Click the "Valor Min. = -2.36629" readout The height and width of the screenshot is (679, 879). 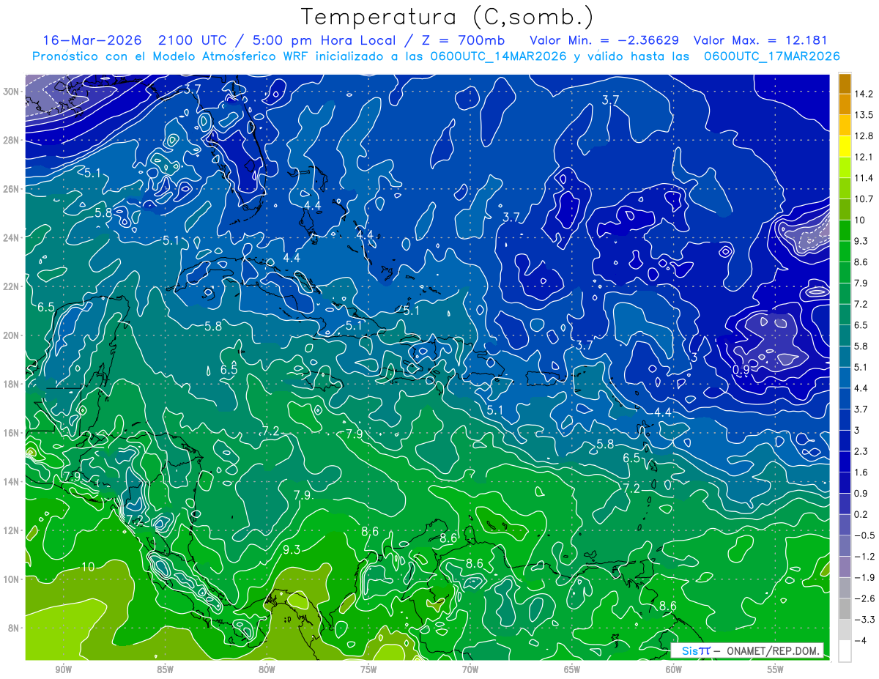point(604,40)
